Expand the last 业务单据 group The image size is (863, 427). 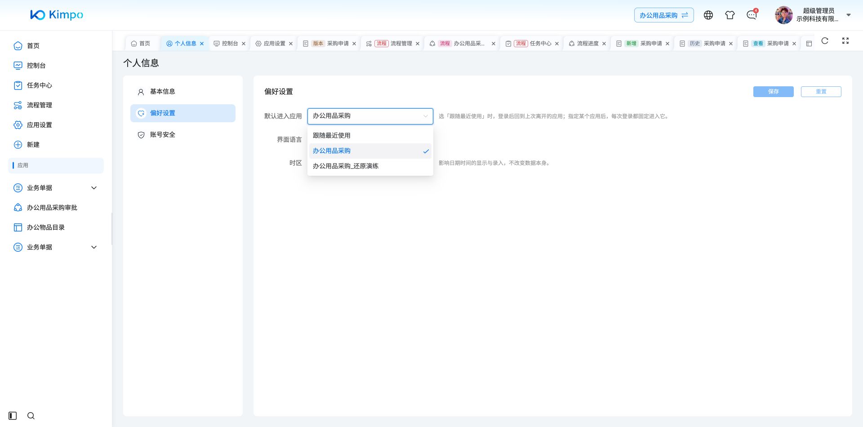[56, 247]
